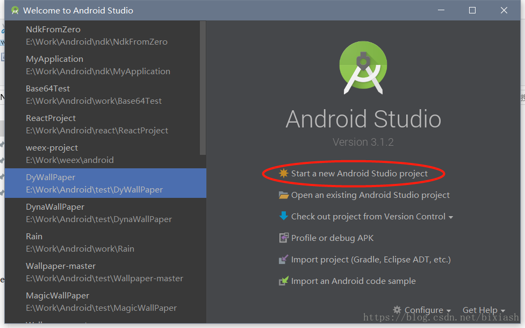
Task: Click the Profile or debug APK icon
Action: (x=284, y=238)
